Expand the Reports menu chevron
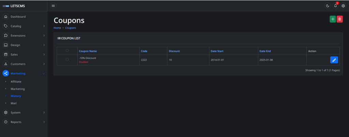 44,122
